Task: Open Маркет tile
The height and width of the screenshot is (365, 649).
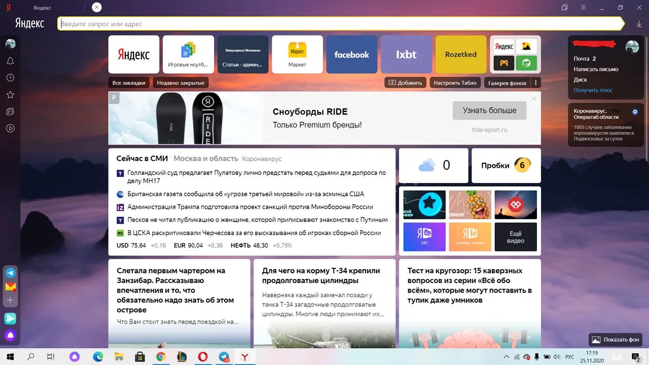Action: point(297,54)
